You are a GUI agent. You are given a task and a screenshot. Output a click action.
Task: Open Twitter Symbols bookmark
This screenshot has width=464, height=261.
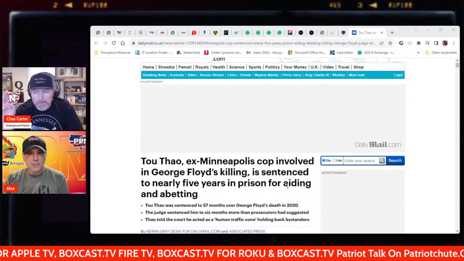click(223, 53)
